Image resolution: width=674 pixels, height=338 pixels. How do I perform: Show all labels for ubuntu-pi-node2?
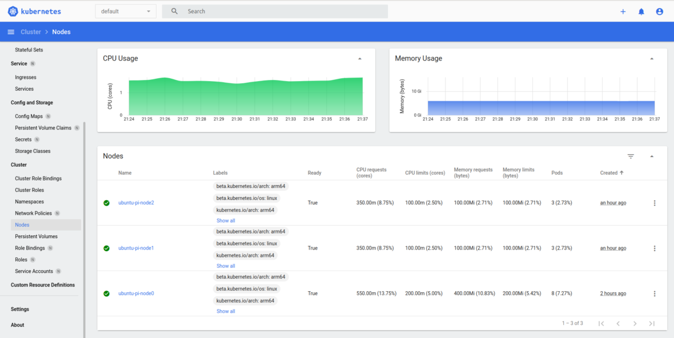tap(226, 220)
